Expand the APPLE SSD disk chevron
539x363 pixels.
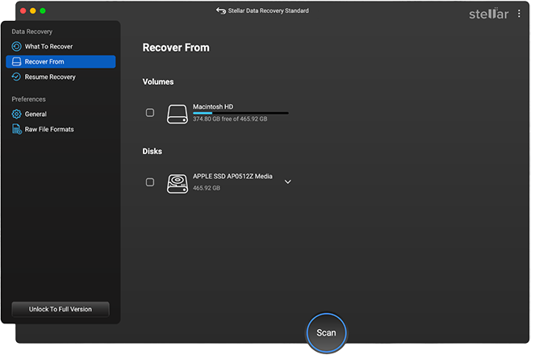coord(287,182)
